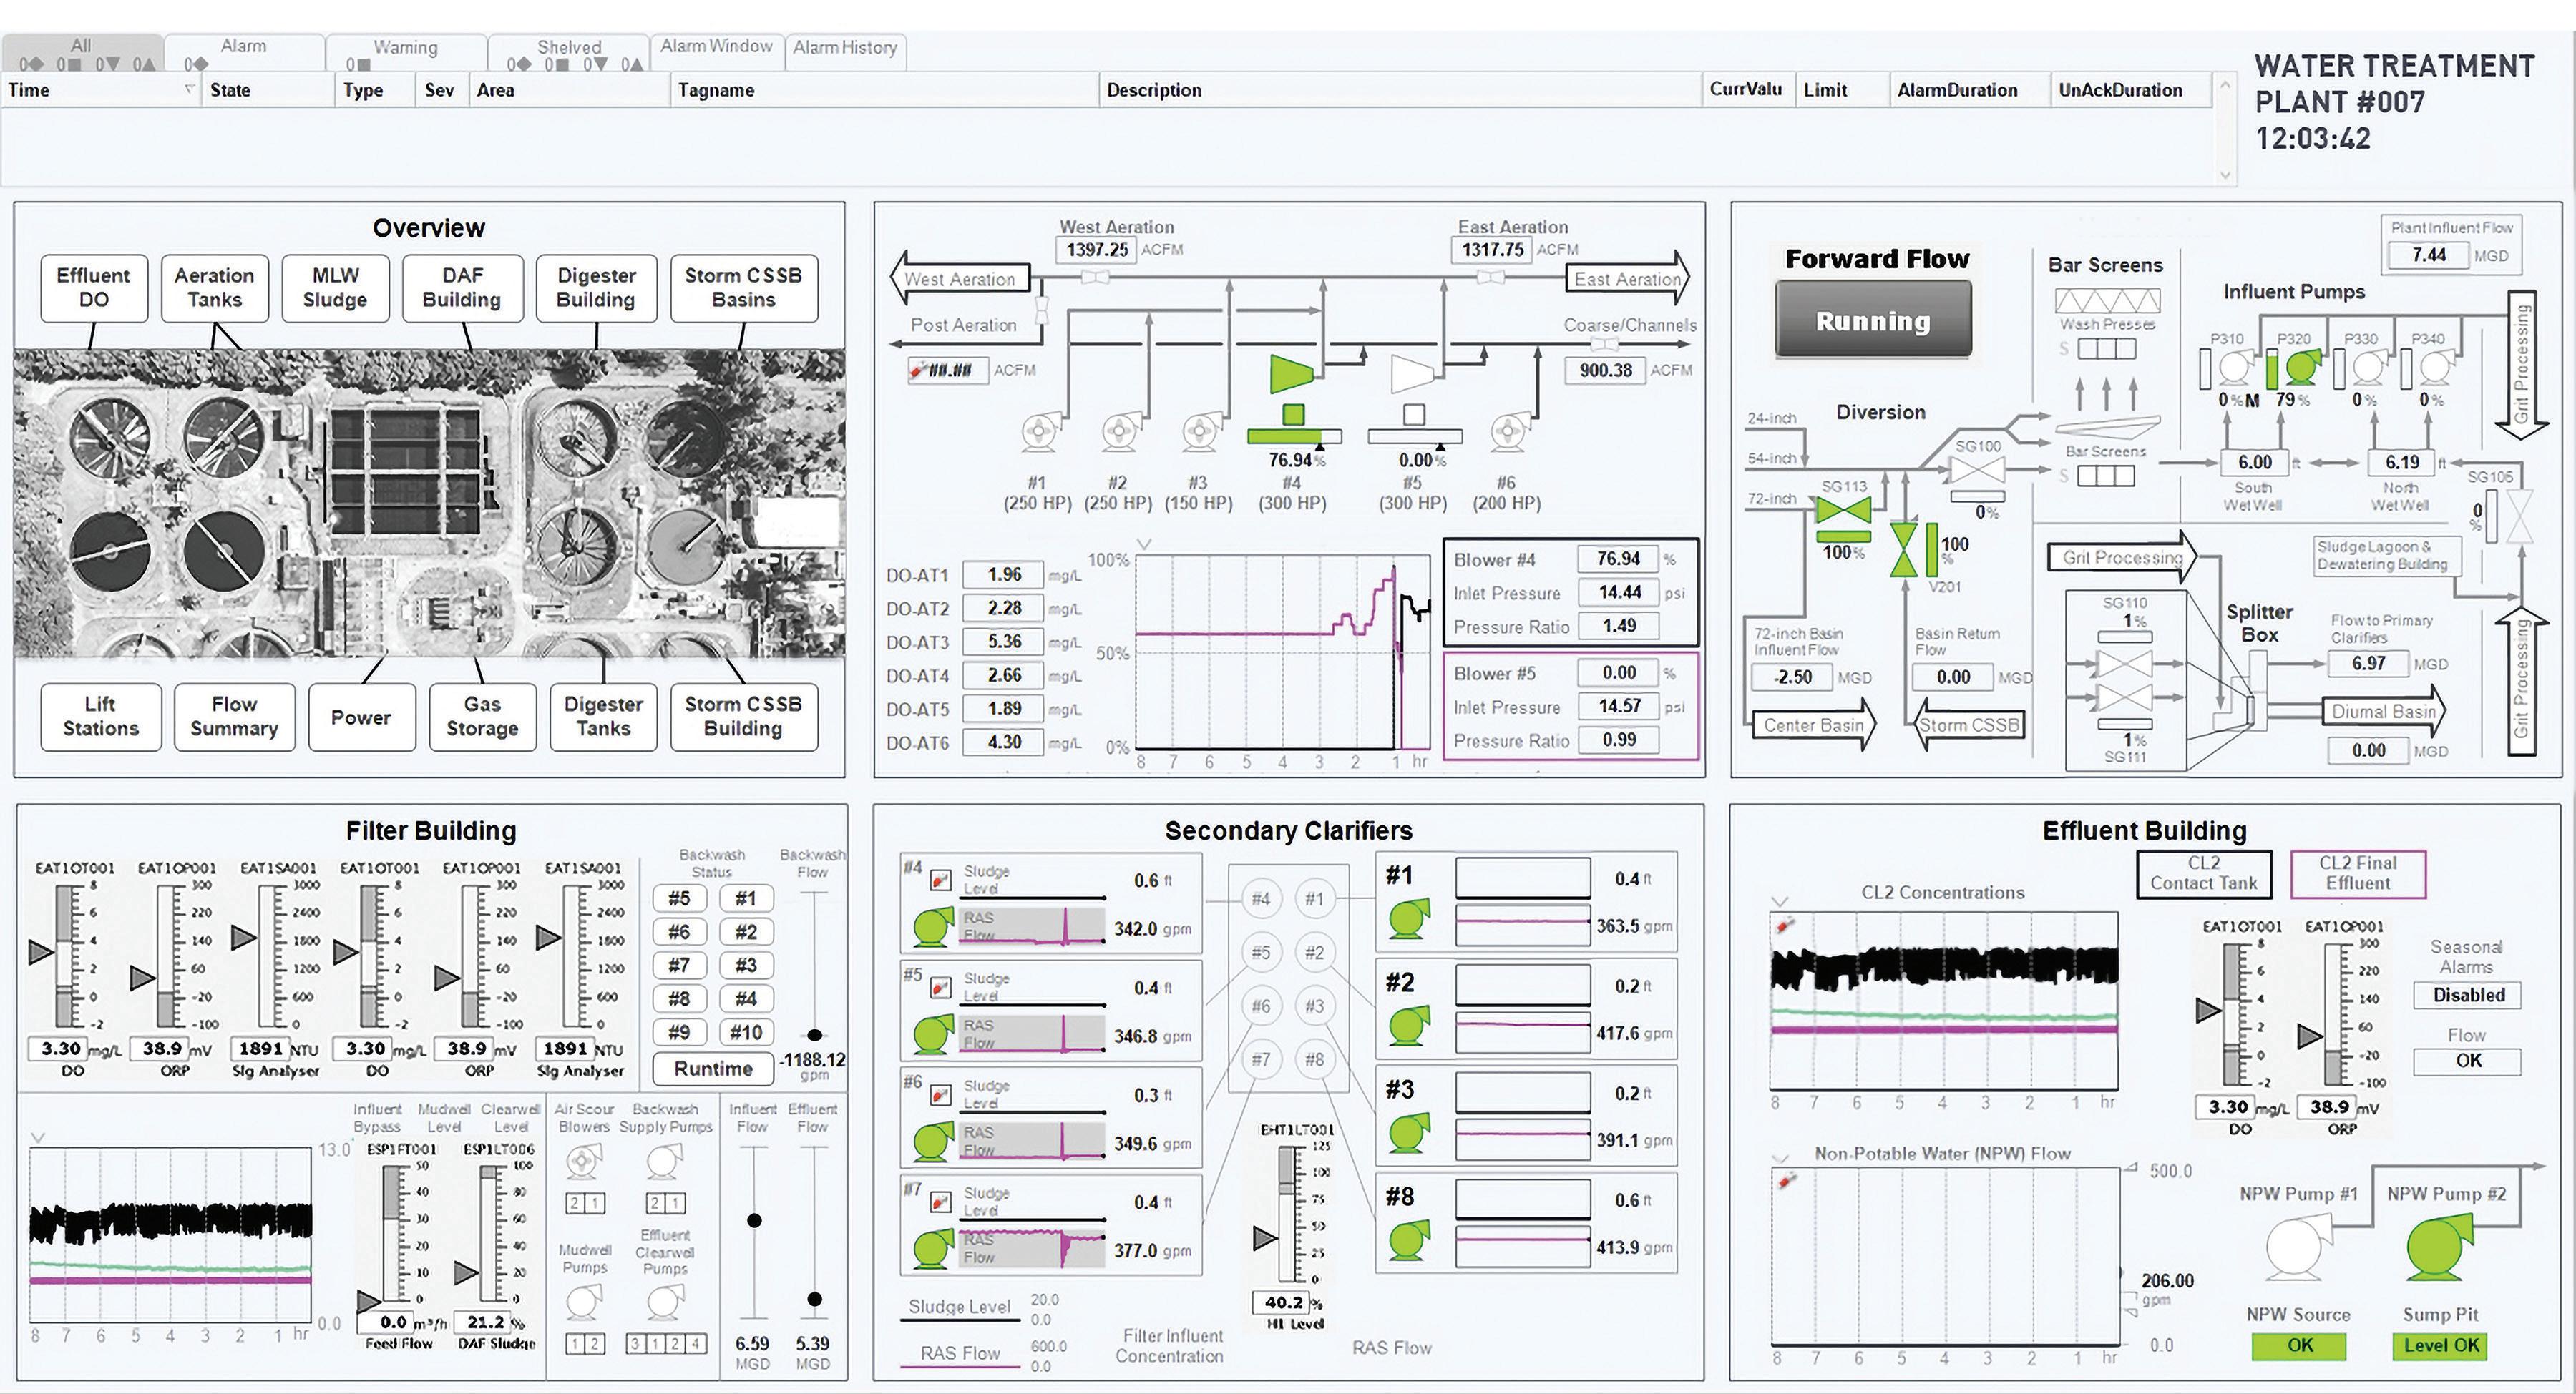This screenshot has width=2576, height=1394.
Task: Click the Backwash Flow slider handle
Action: [815, 1035]
